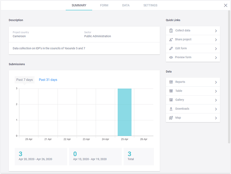Open the DATA tab

click(126, 6)
